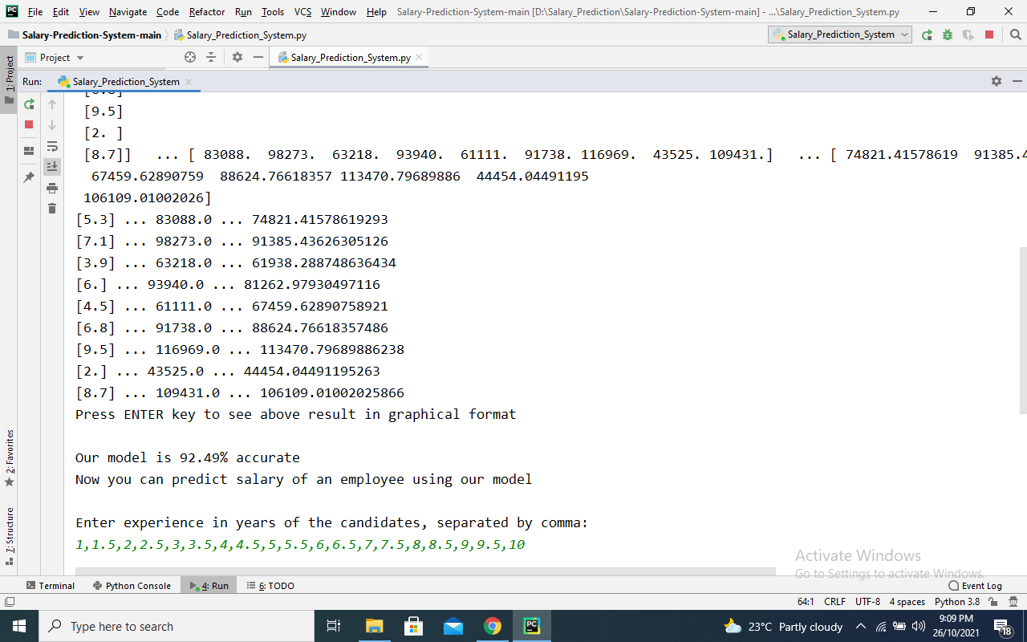
Task: Open the Python Console tool window
Action: [x=132, y=585]
